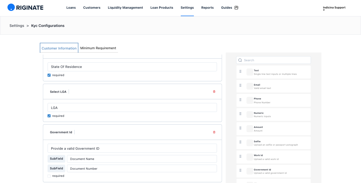Click the Guides external-link icon
The height and width of the screenshot is (183, 361).
point(237,8)
